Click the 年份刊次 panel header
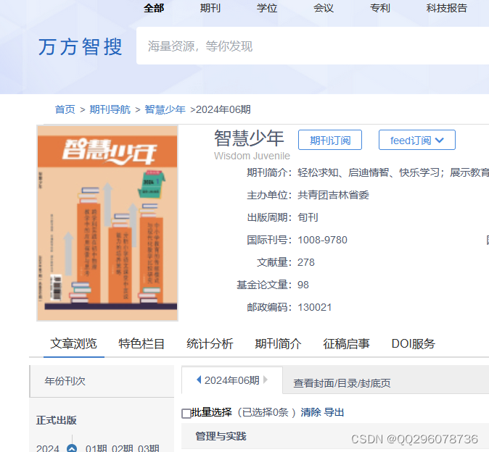Viewport: 489px width, 452px height. 102,381
